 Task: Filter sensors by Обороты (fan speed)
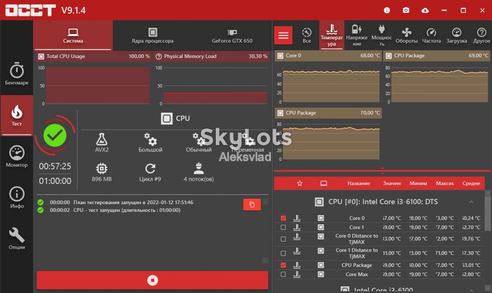pos(406,35)
